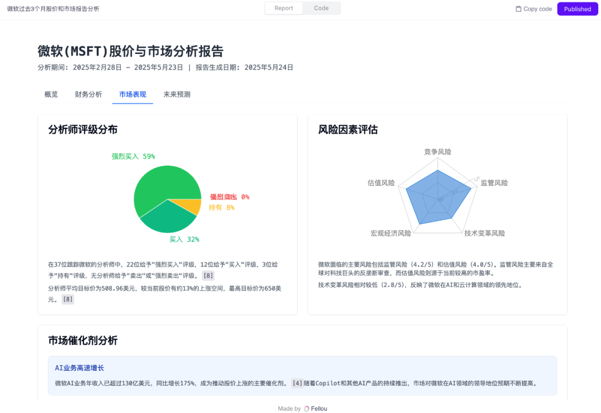
Task: Click the report title 微软(MSFT)股价与市场分析报告
Action: 130,51
